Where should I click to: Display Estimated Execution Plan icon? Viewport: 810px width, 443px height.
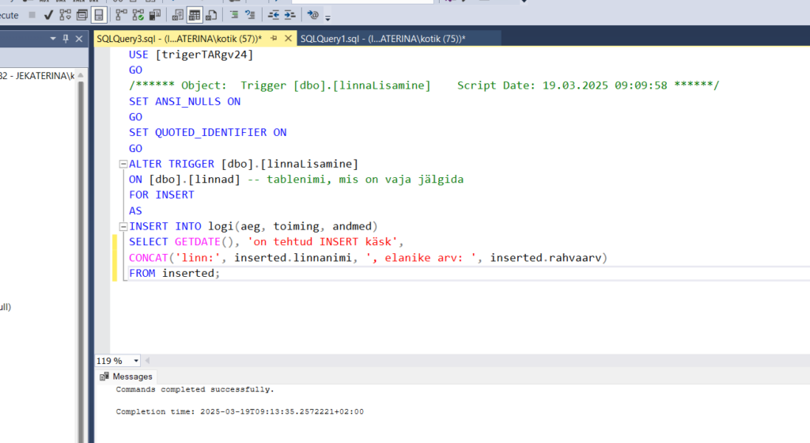(x=65, y=15)
